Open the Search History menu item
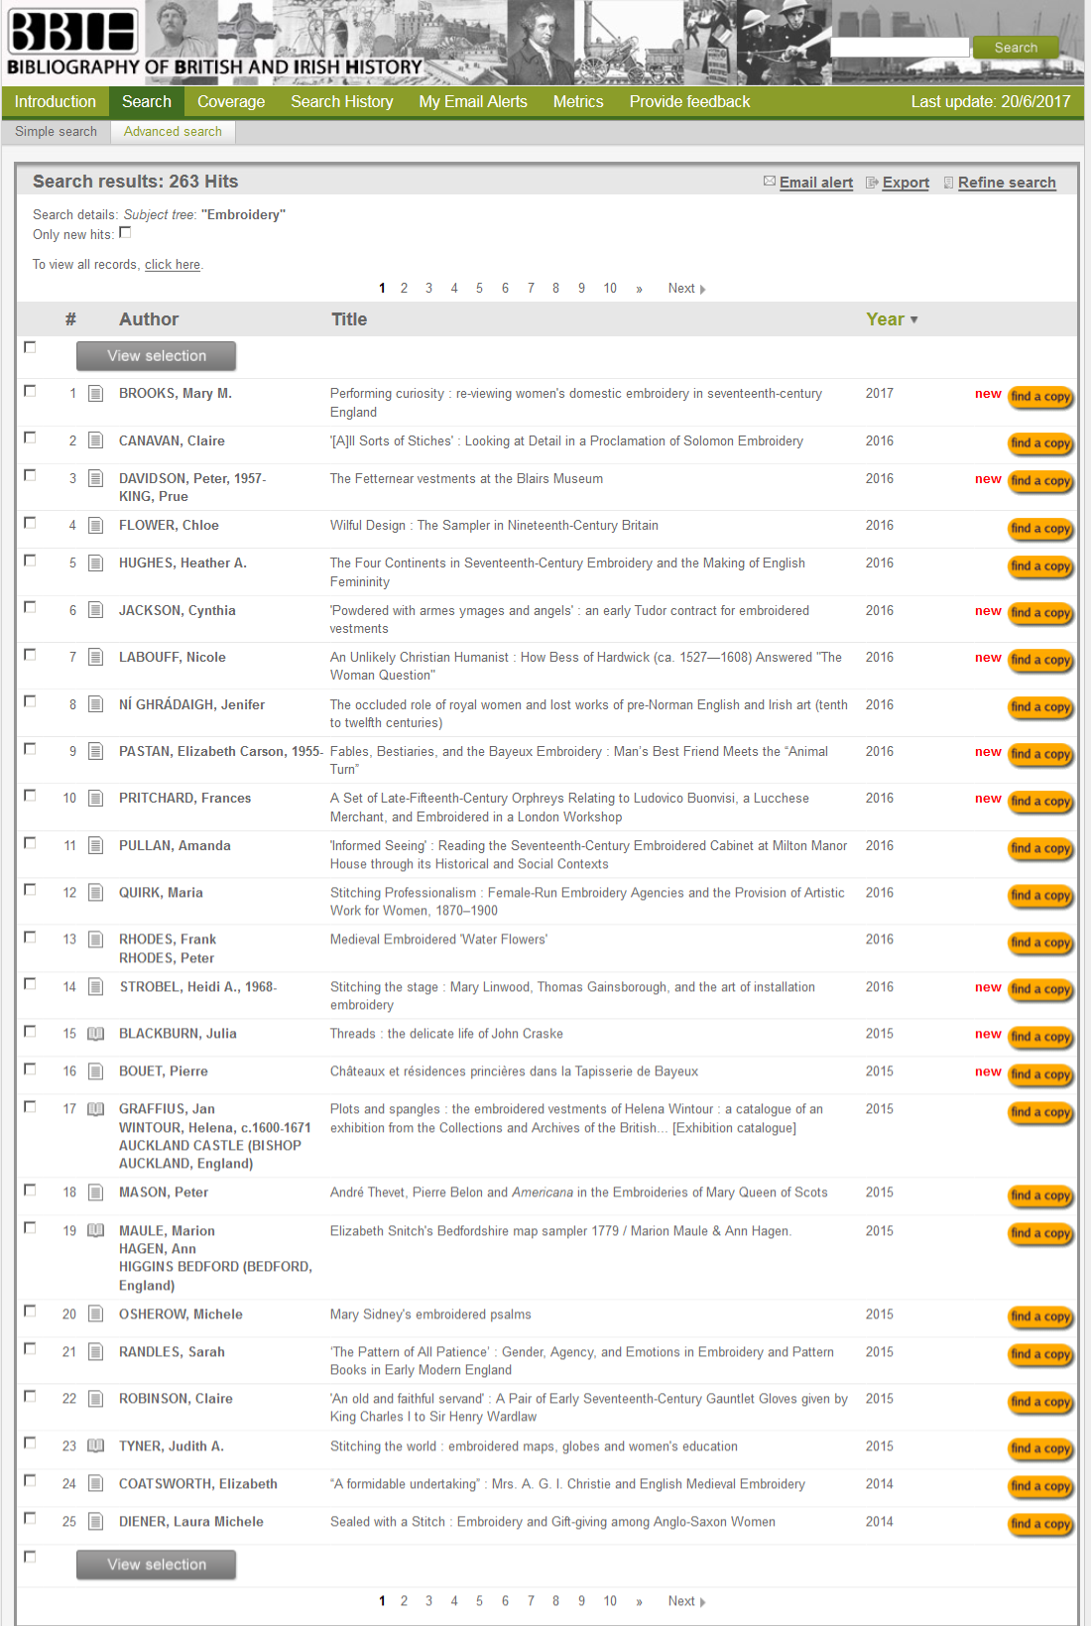 click(341, 101)
